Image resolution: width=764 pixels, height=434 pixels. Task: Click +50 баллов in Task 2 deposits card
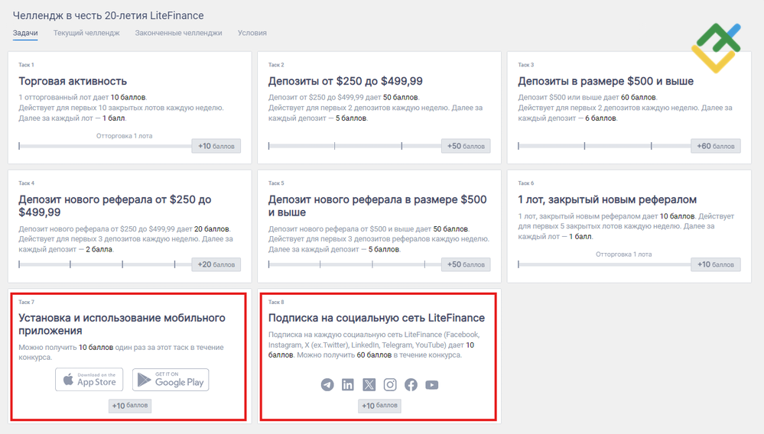click(x=466, y=146)
